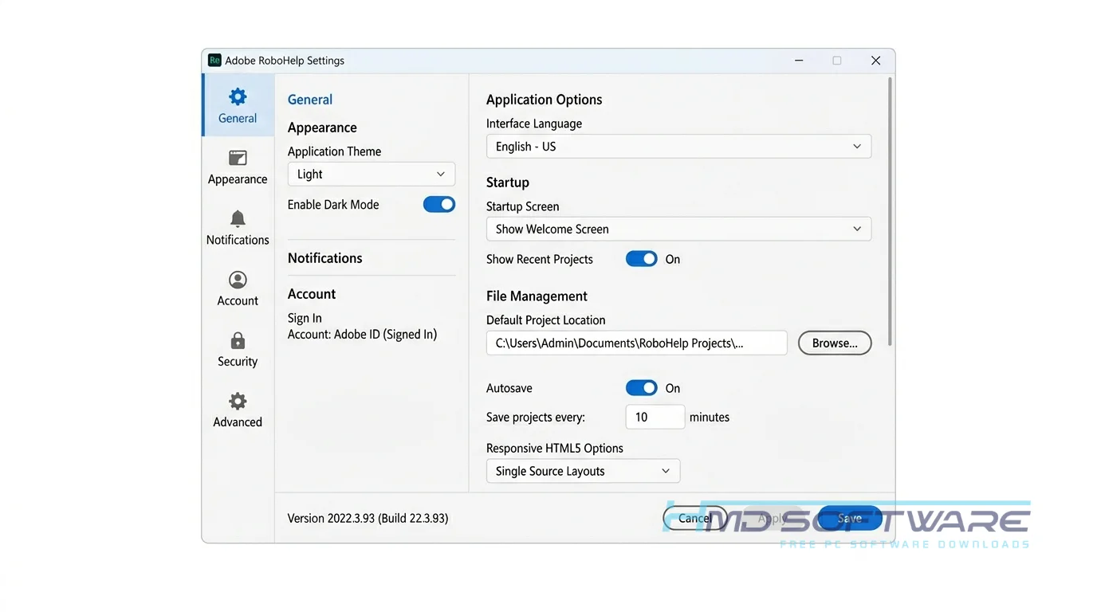
Task: Open the Security padlock icon in sidebar
Action: 238,340
